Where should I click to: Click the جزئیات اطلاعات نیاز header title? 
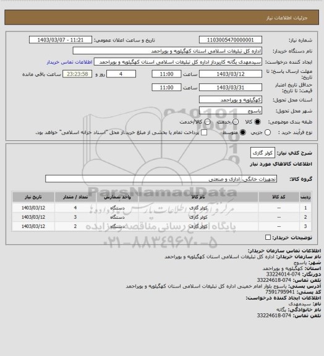click(x=287, y=18)
